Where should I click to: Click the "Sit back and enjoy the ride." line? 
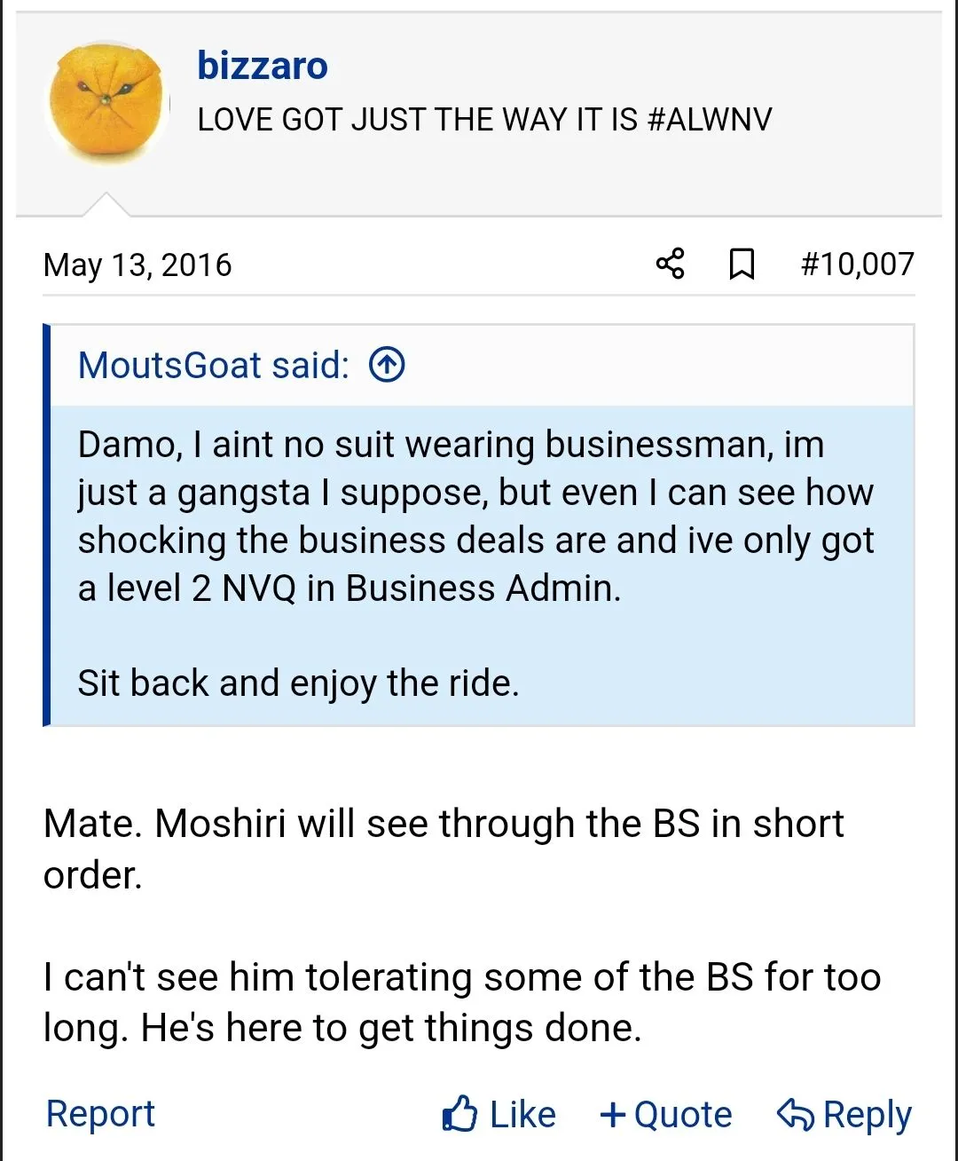click(x=298, y=683)
